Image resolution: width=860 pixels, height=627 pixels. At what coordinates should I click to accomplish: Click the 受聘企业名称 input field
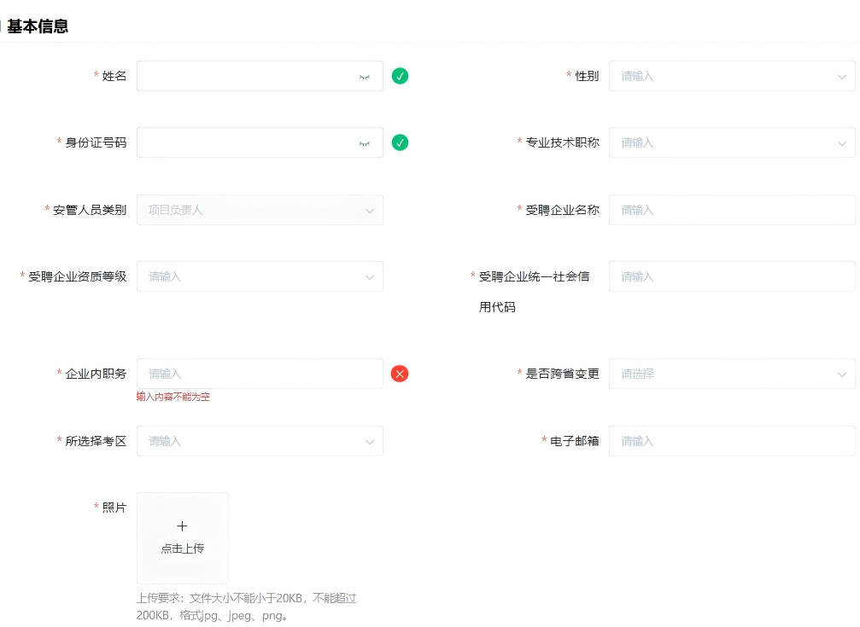[731, 210]
